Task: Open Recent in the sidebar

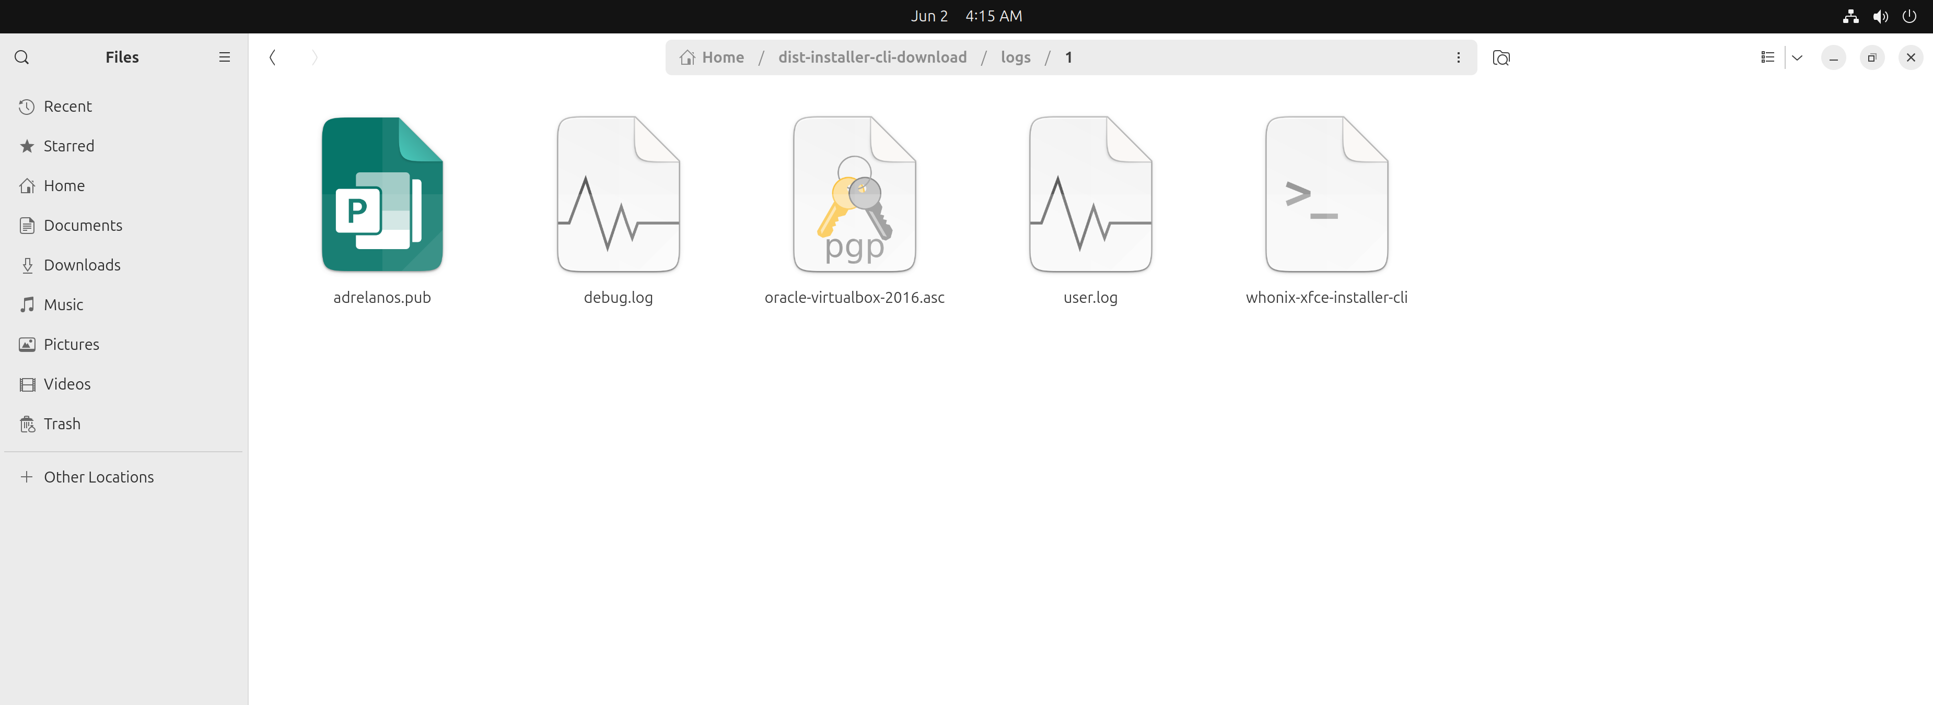Action: (123, 107)
